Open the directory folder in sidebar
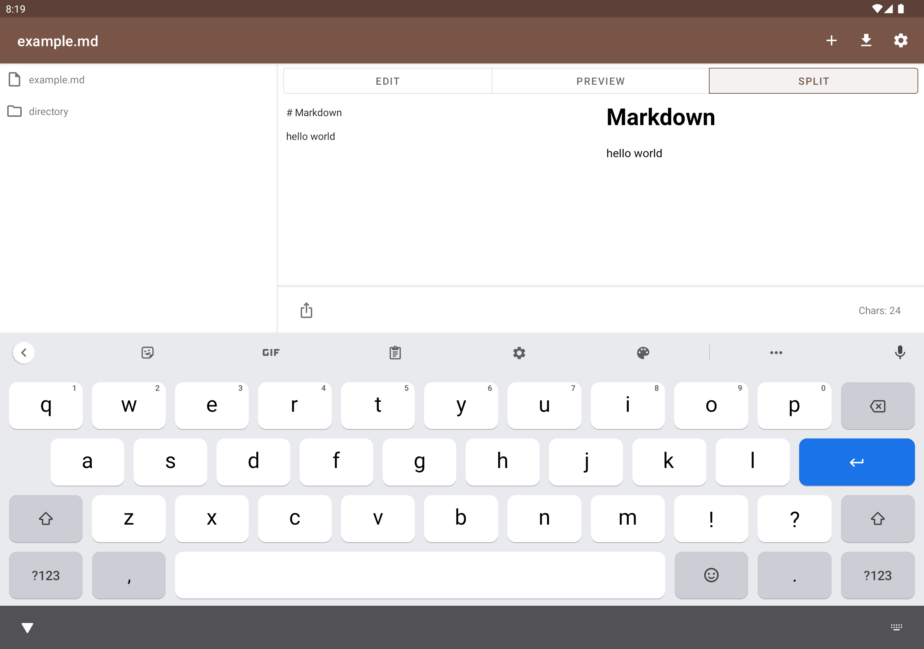The image size is (924, 649). 48,111
